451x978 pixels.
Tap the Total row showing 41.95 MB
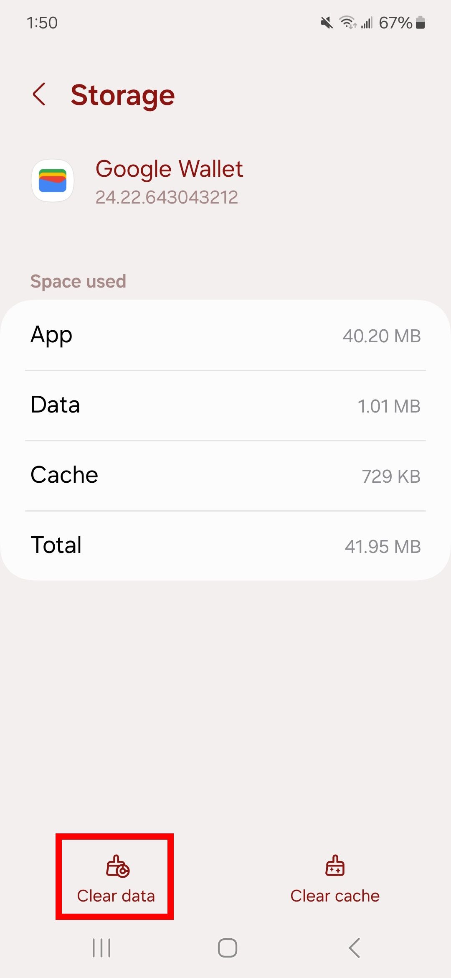click(225, 545)
